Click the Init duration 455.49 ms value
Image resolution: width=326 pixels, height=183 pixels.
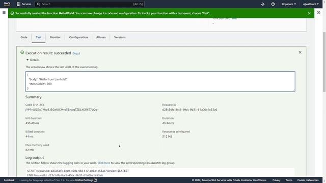[32, 123]
